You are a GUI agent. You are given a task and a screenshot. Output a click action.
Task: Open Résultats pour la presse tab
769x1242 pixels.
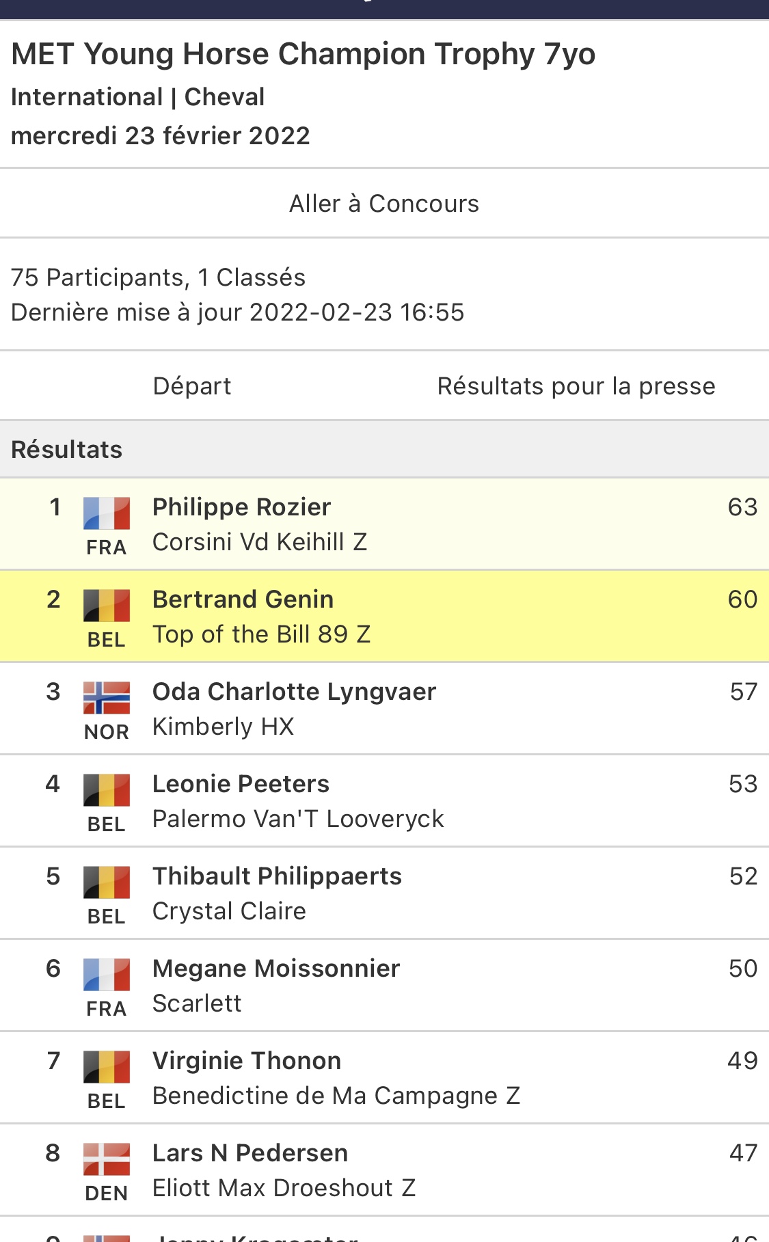(x=576, y=386)
